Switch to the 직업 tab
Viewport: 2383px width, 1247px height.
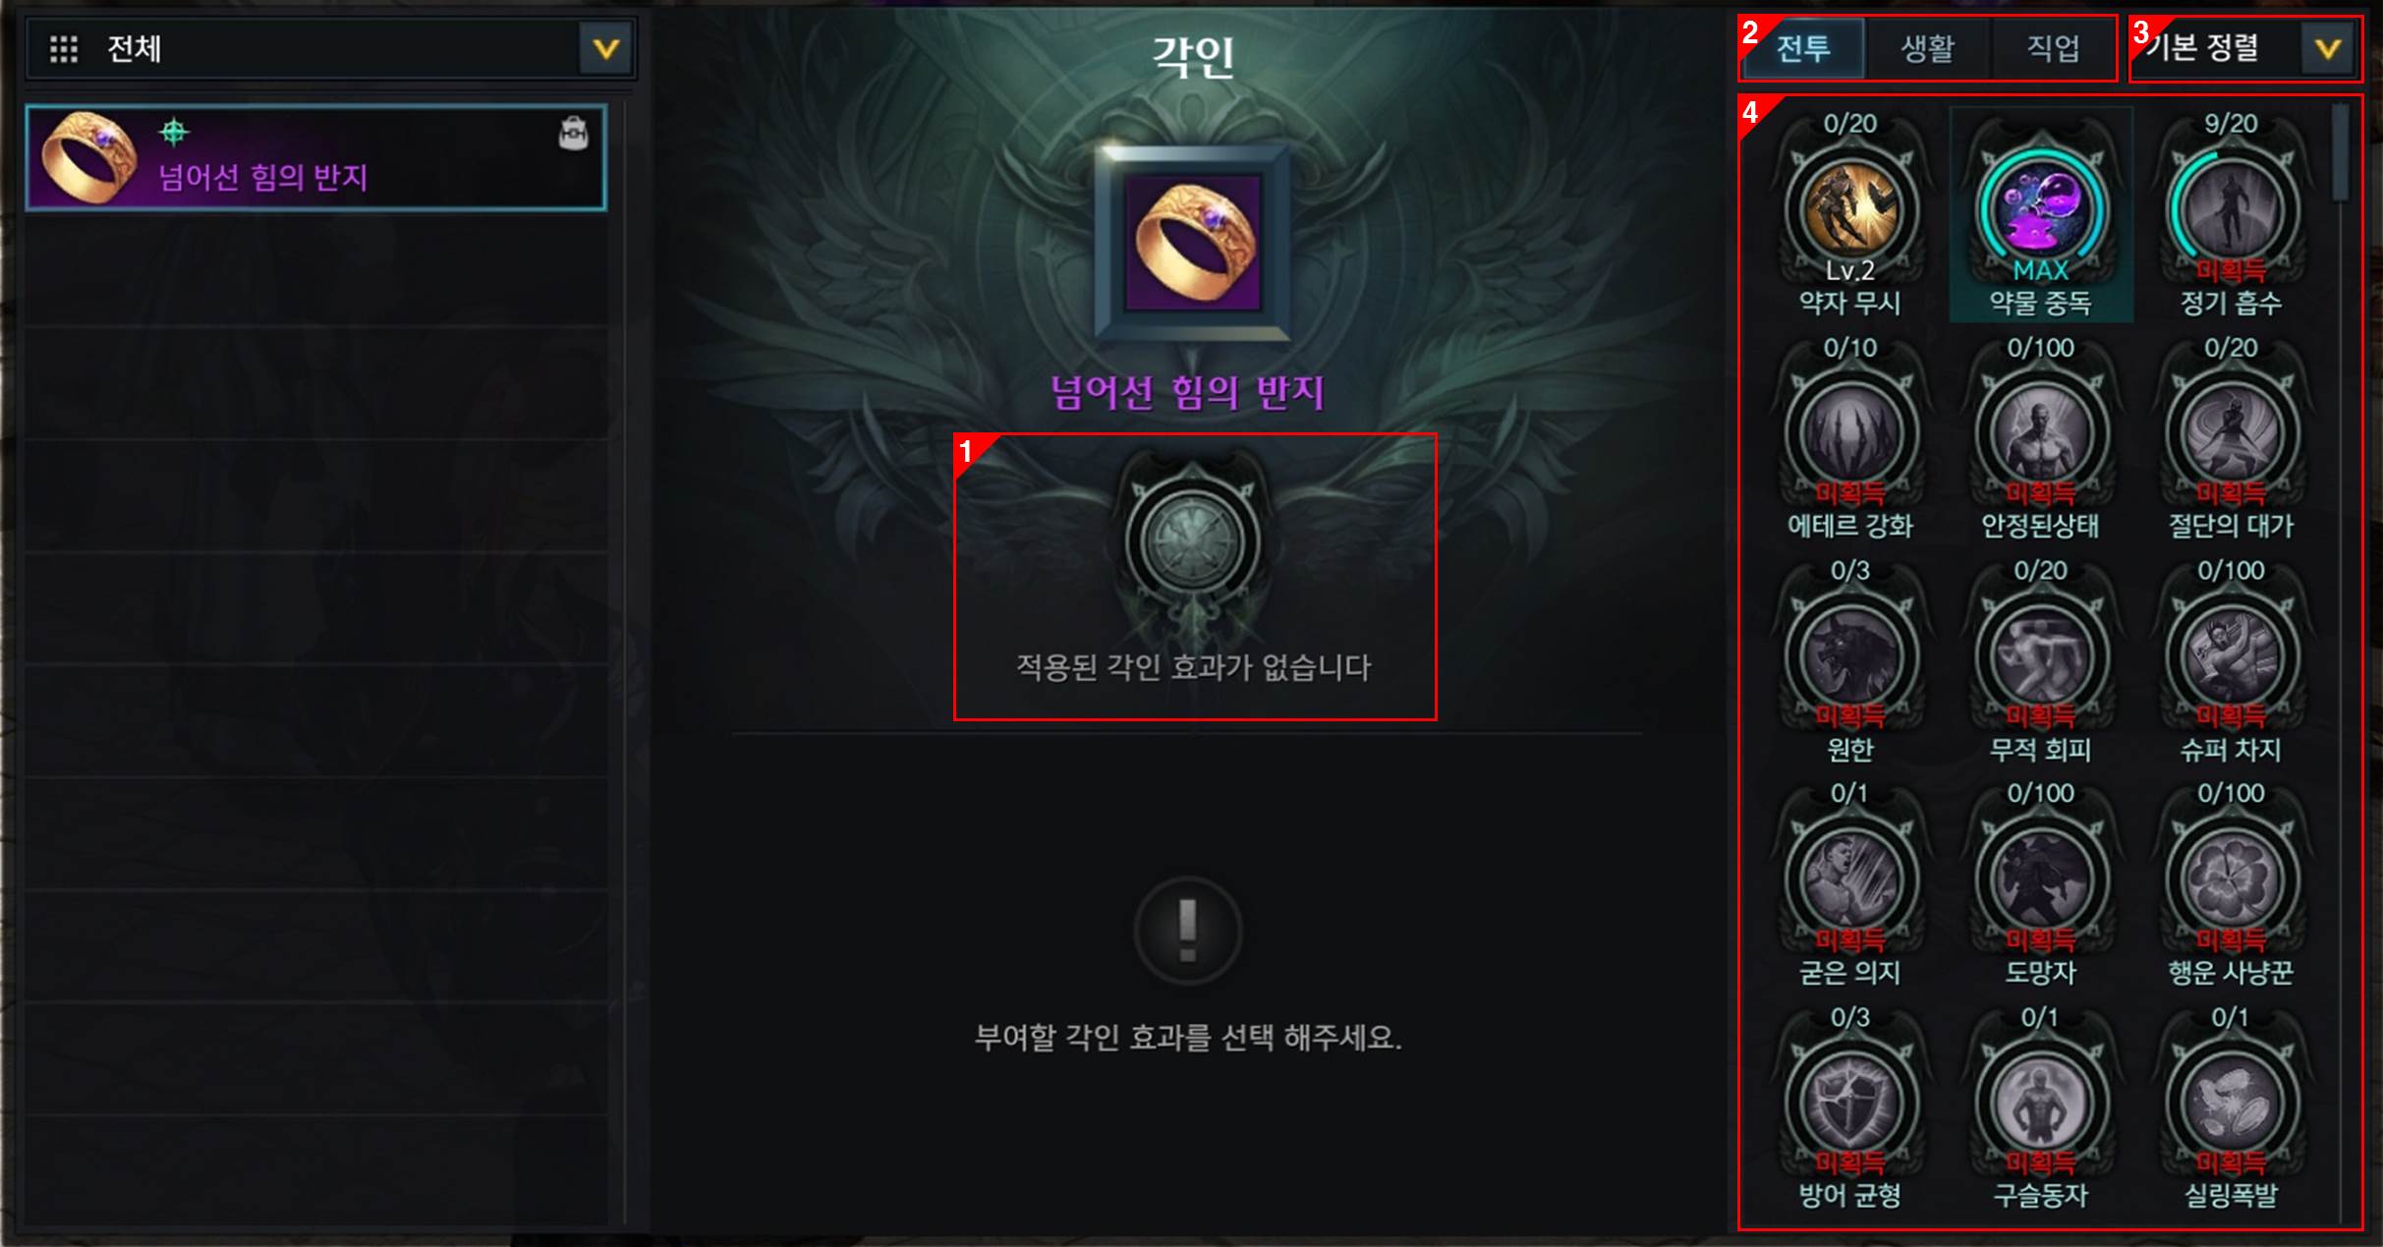2053,48
